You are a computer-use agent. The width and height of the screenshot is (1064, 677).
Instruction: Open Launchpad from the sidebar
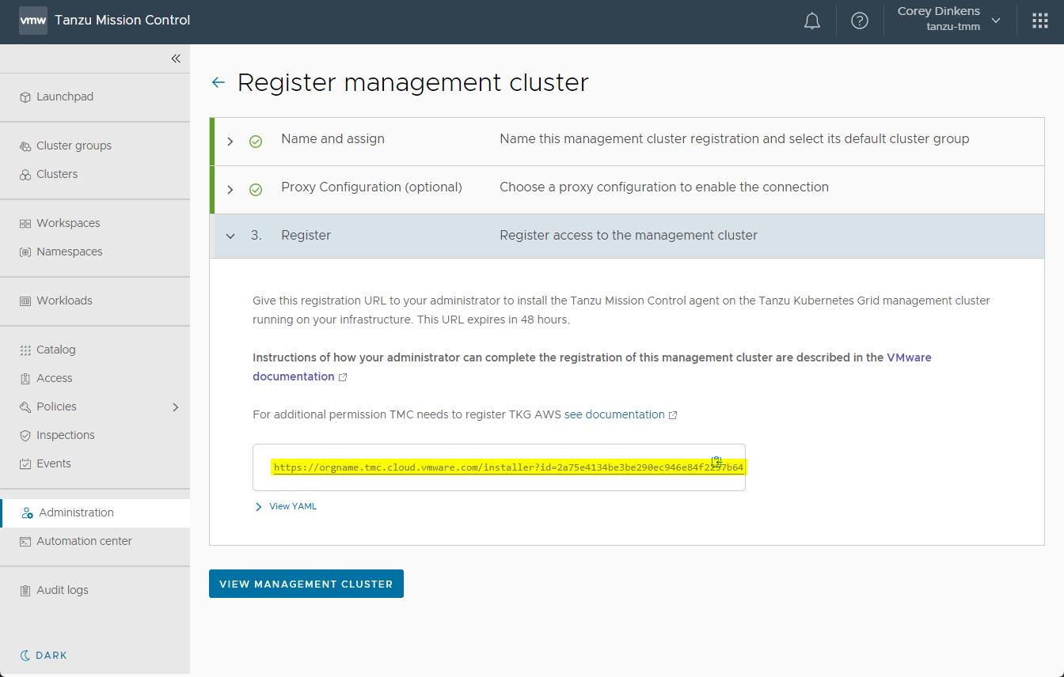tap(65, 96)
